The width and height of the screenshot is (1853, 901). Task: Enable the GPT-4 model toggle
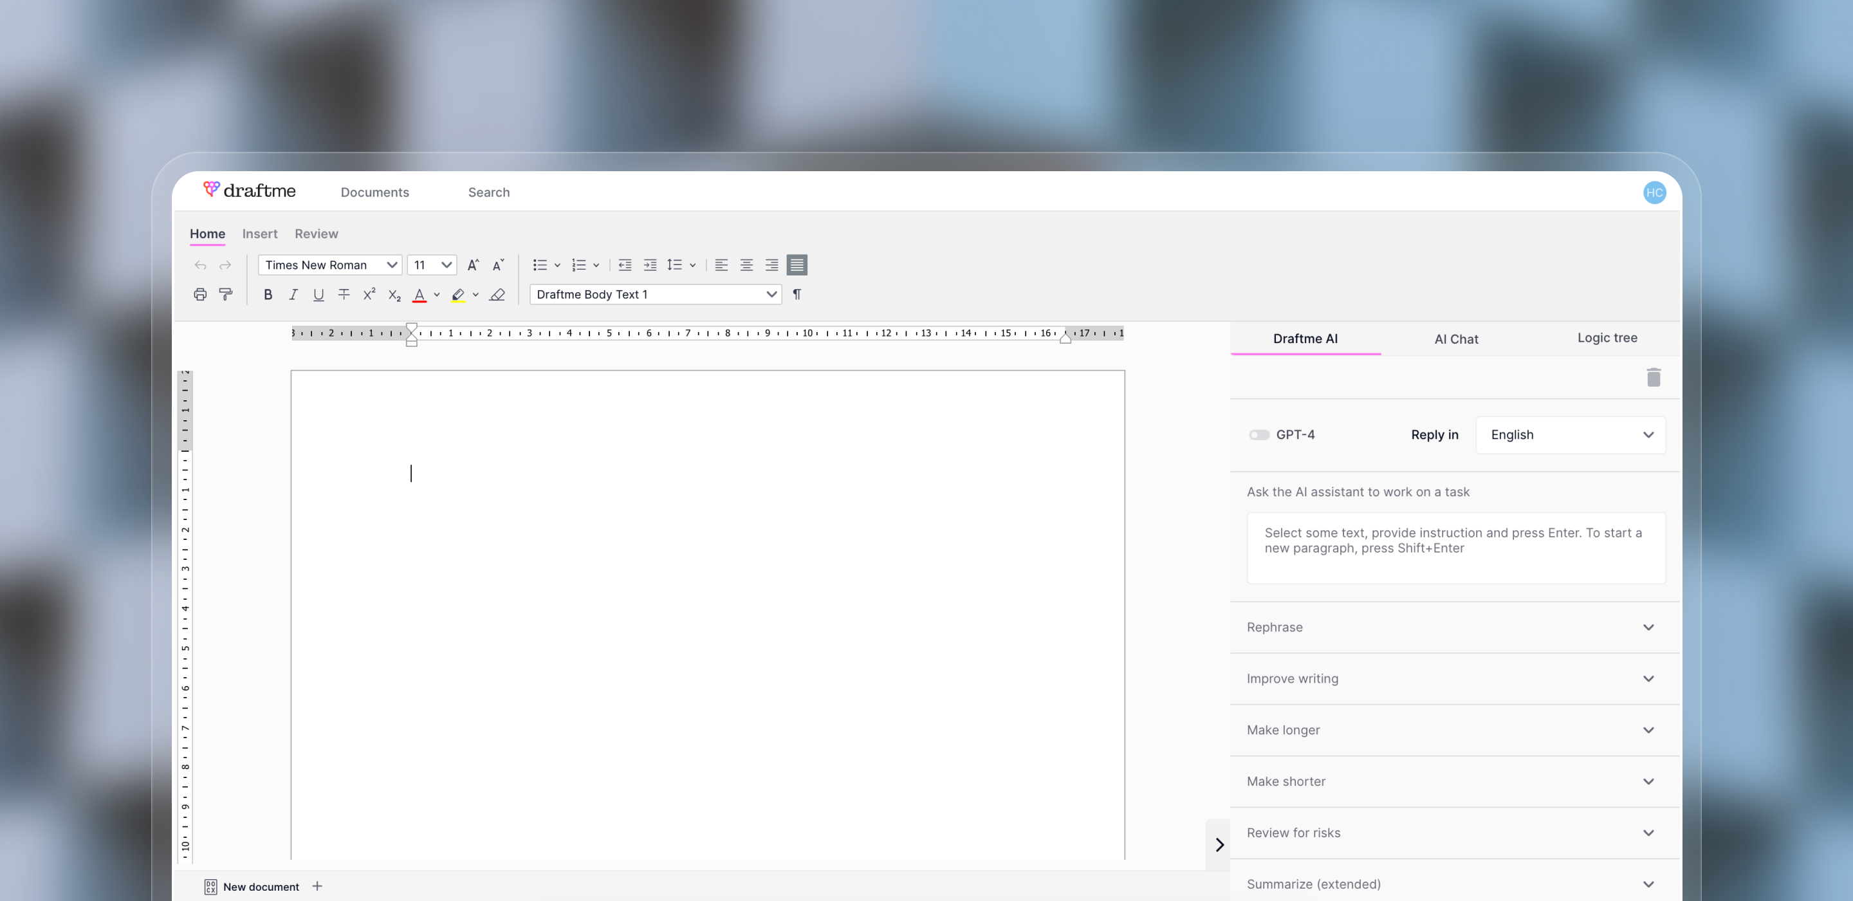[1259, 434]
